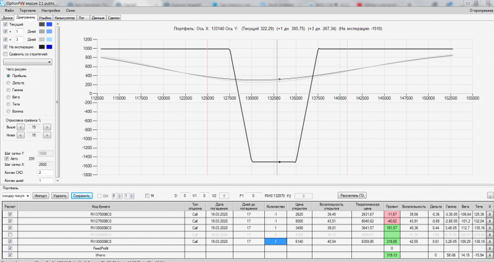Click the V1 input field
The height and width of the screenshot is (262, 494).
[204, 195]
